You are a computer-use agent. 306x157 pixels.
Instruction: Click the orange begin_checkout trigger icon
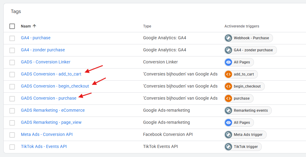(x=228, y=86)
